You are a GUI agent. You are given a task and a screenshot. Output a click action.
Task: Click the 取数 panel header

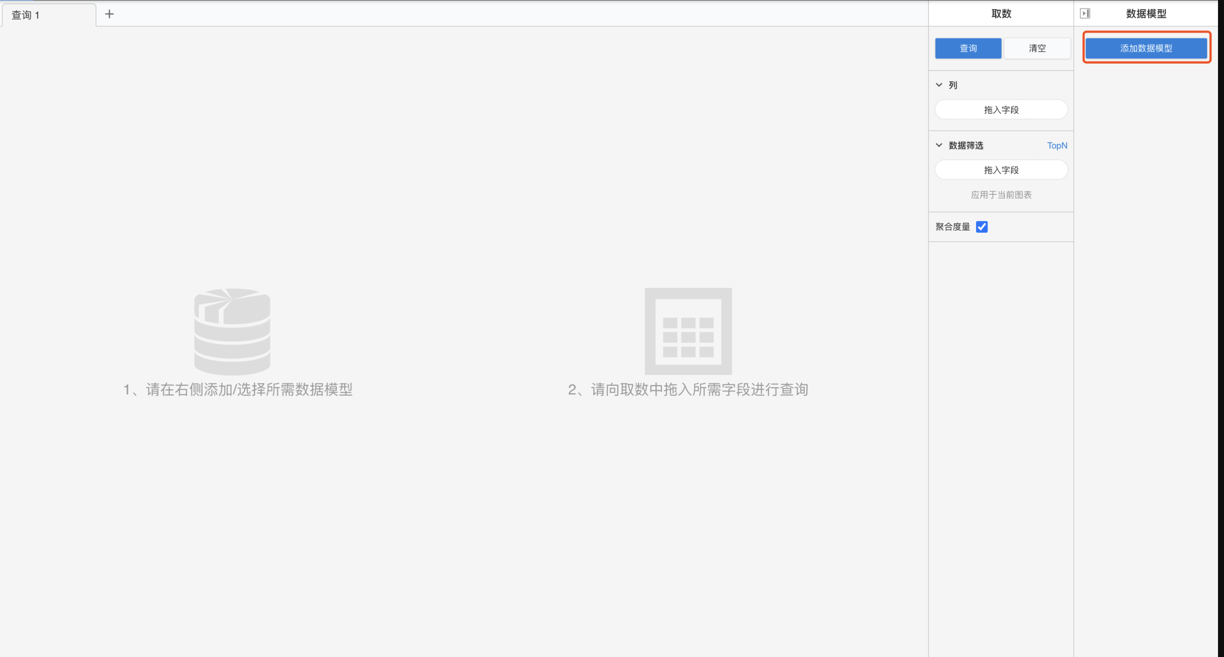[1001, 14]
